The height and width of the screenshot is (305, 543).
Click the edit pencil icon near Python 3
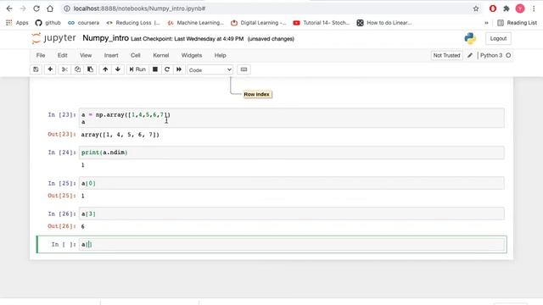pos(470,55)
